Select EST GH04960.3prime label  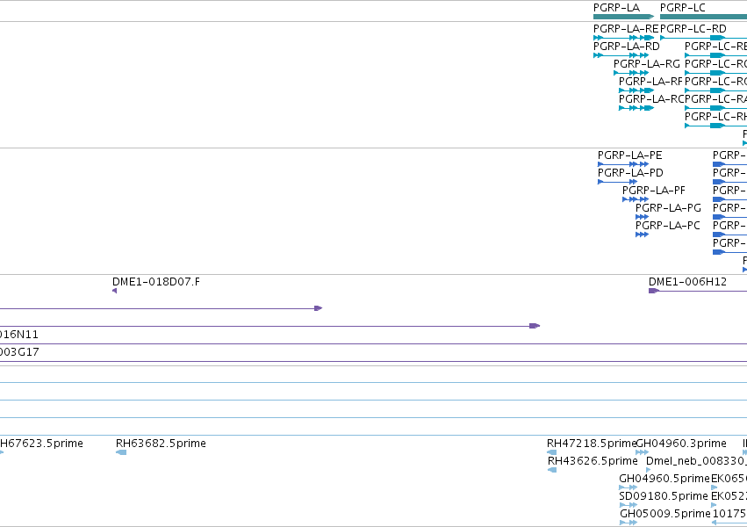tap(681, 444)
